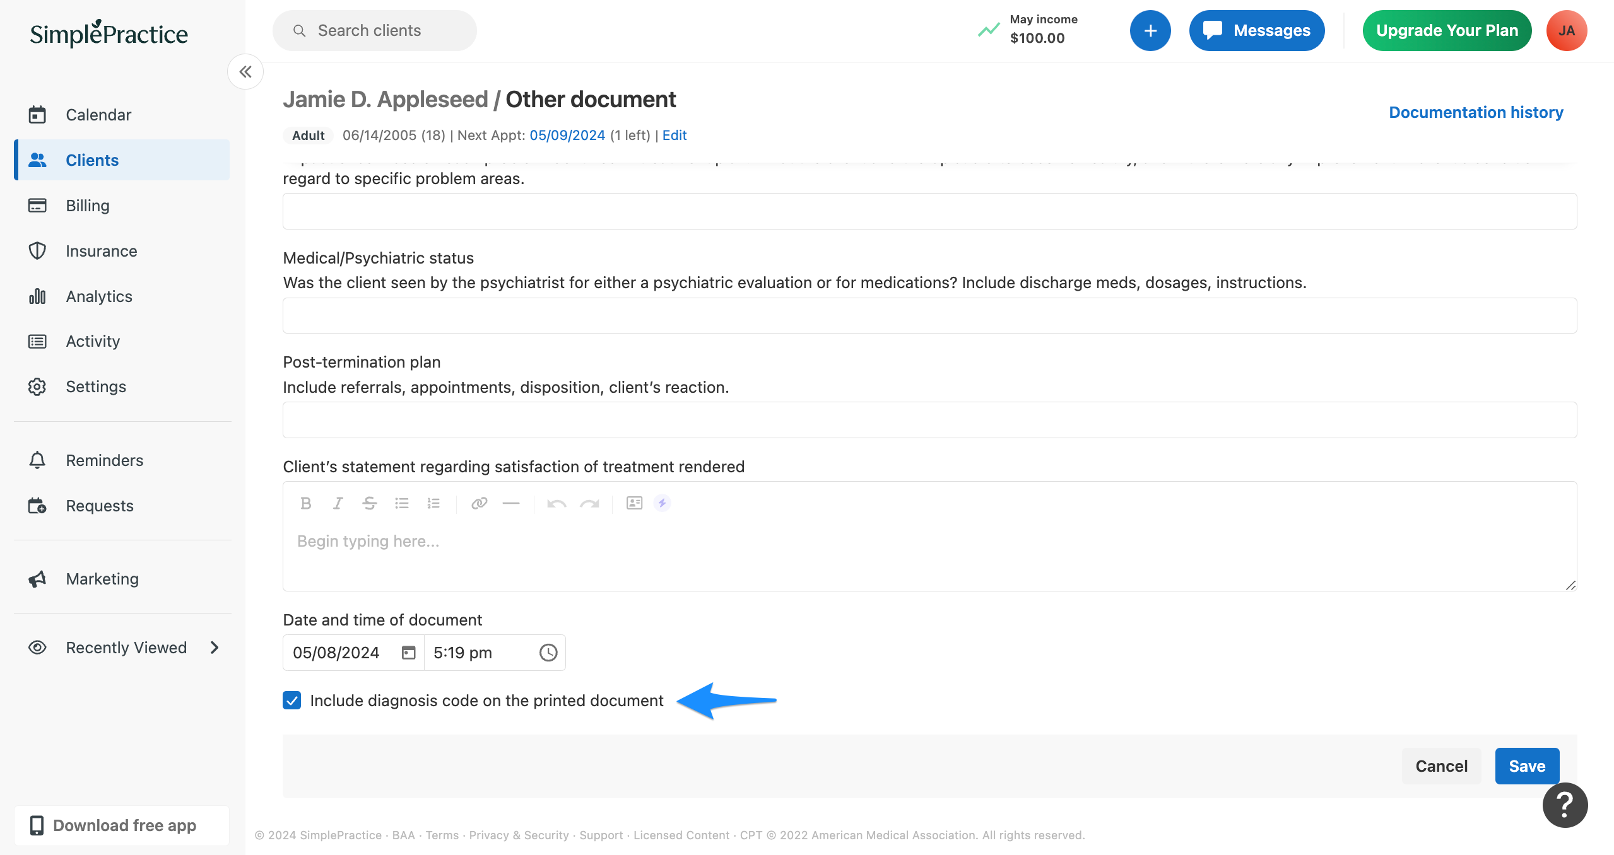Open the calendar date picker icon
The image size is (1614, 855).
409,653
